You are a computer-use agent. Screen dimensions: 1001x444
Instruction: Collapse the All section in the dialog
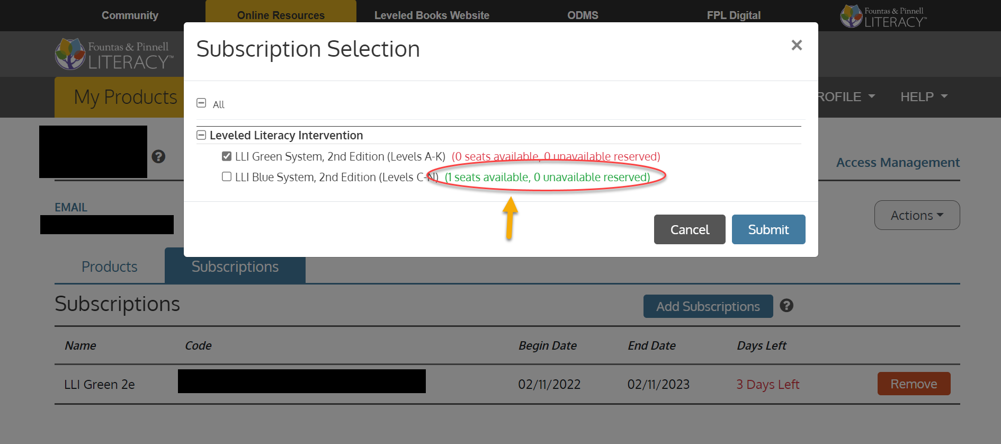(201, 103)
